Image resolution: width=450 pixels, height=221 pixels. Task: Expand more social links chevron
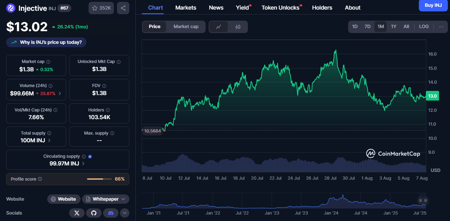point(125,213)
